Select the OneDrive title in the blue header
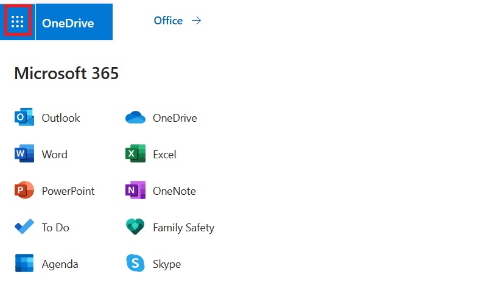The width and height of the screenshot is (498, 291). click(x=68, y=23)
